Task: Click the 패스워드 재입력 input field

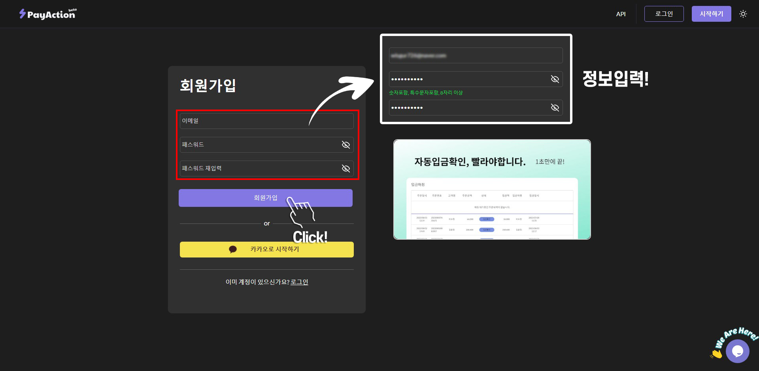Action: pyautogui.click(x=266, y=168)
